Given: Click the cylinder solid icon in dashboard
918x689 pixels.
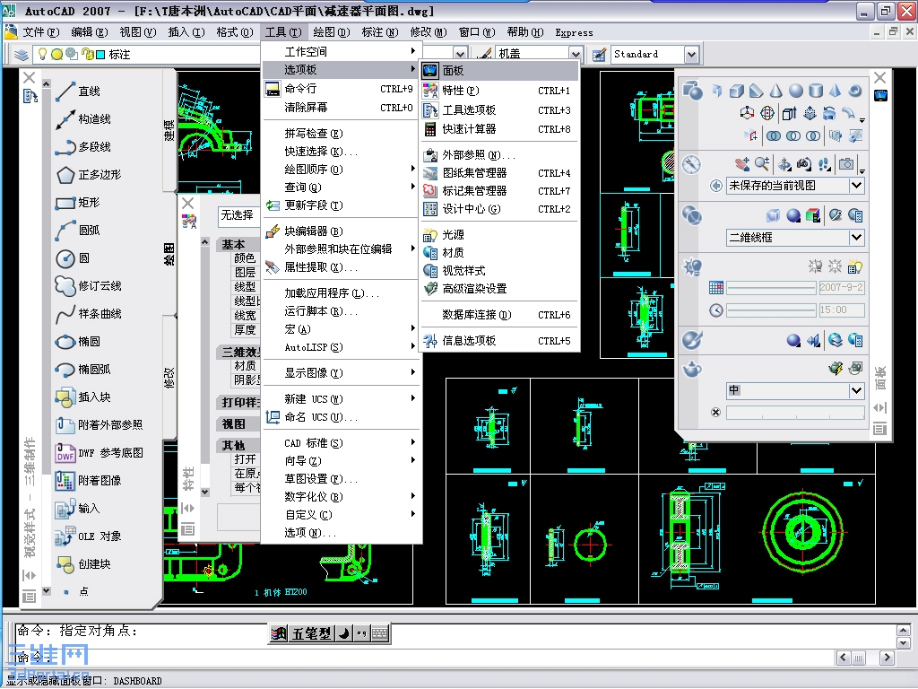Looking at the screenshot, I should 816,91.
